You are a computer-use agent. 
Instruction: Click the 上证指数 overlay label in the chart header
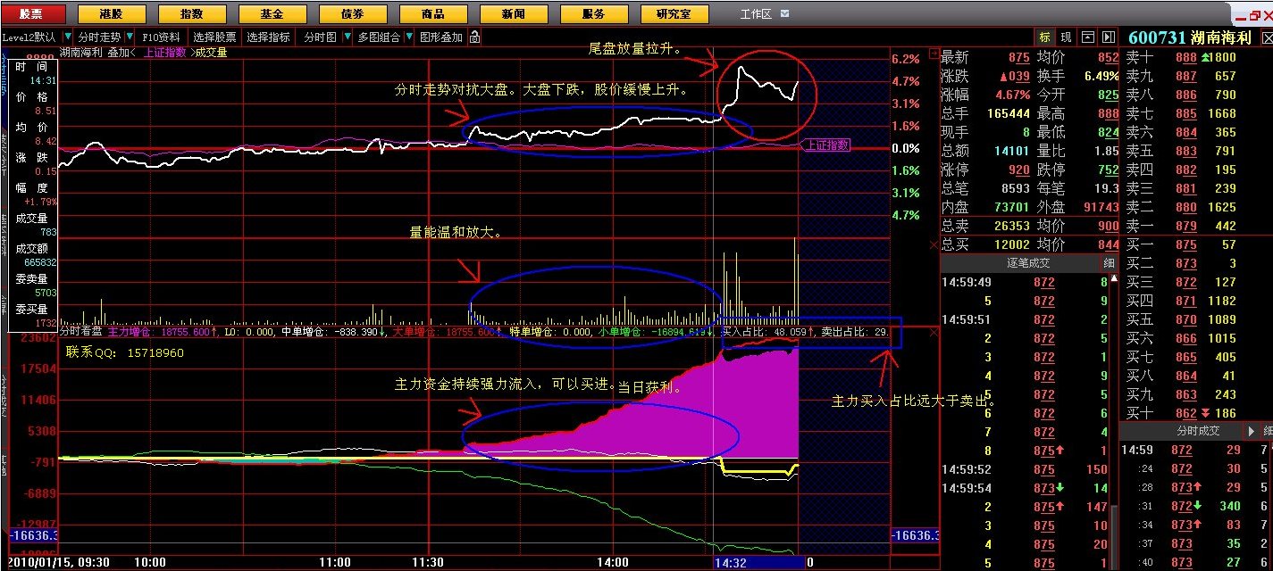167,52
